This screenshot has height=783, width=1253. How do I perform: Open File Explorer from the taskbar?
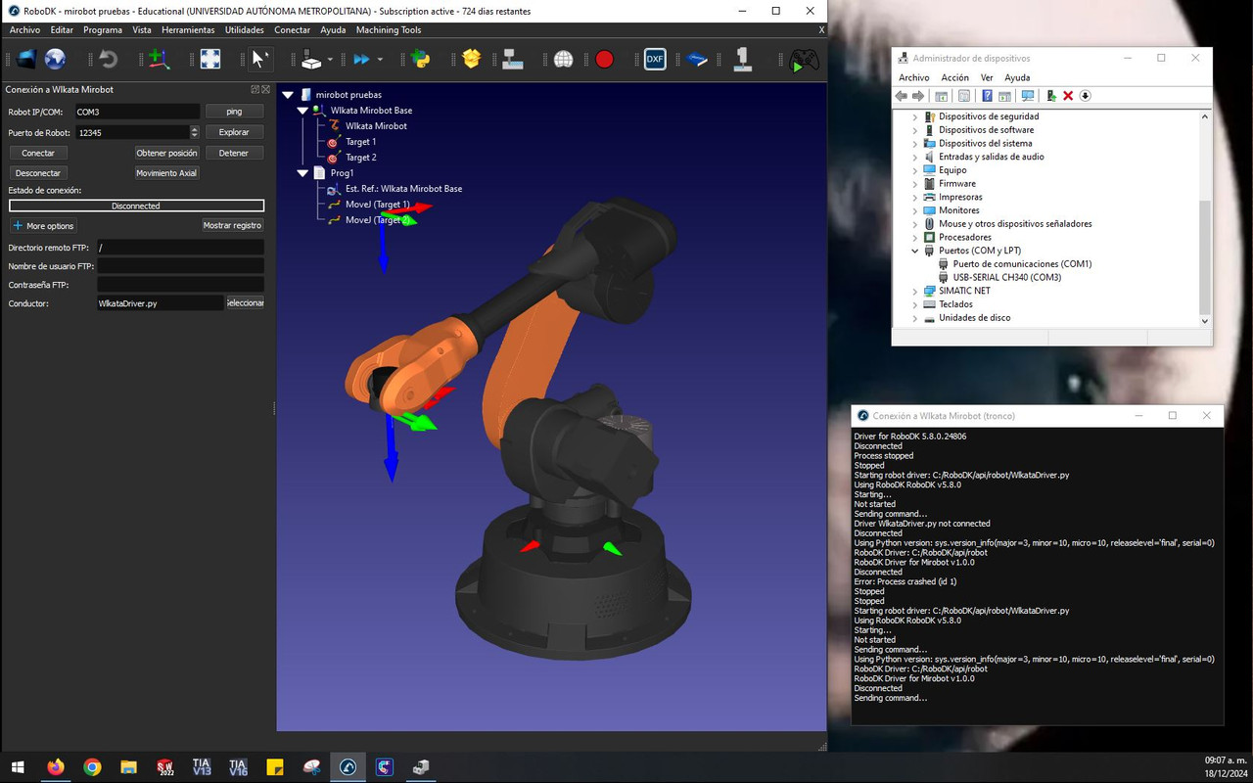pos(128,767)
